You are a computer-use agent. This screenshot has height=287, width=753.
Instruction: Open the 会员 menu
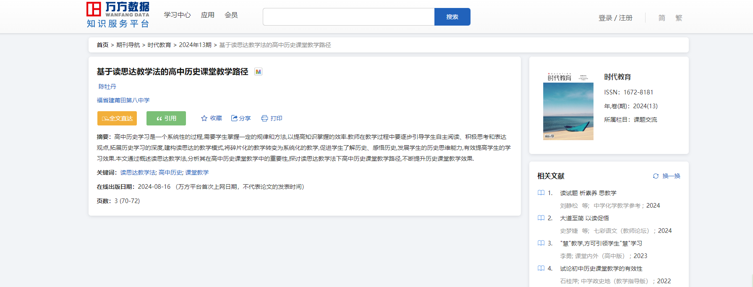click(x=231, y=15)
